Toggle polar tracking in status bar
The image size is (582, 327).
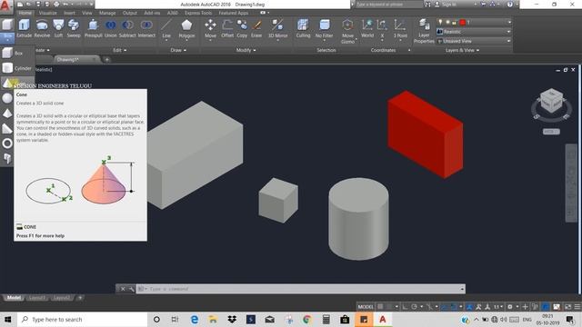pyautogui.click(x=414, y=307)
